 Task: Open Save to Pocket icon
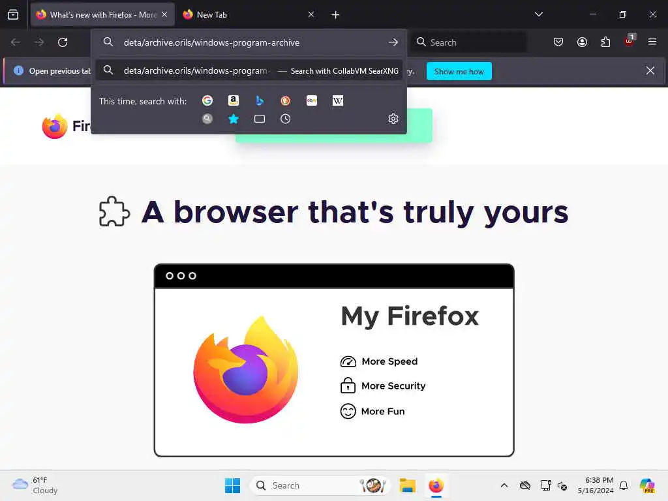click(558, 42)
